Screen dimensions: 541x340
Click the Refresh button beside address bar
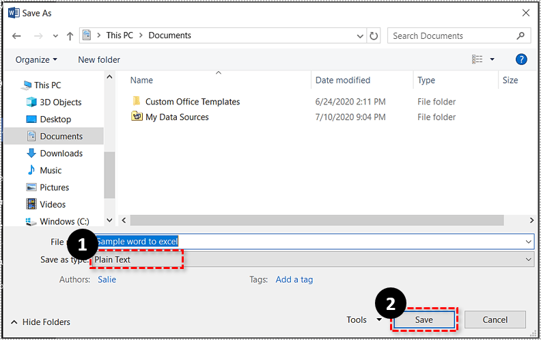[x=374, y=36]
